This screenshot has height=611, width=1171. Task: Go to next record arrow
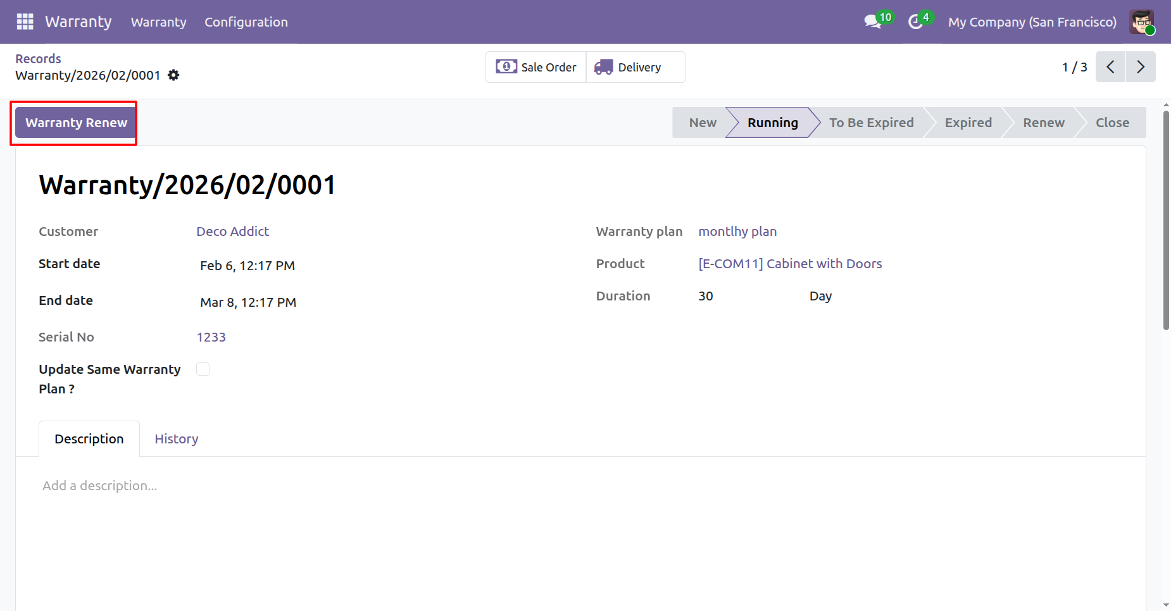1141,67
